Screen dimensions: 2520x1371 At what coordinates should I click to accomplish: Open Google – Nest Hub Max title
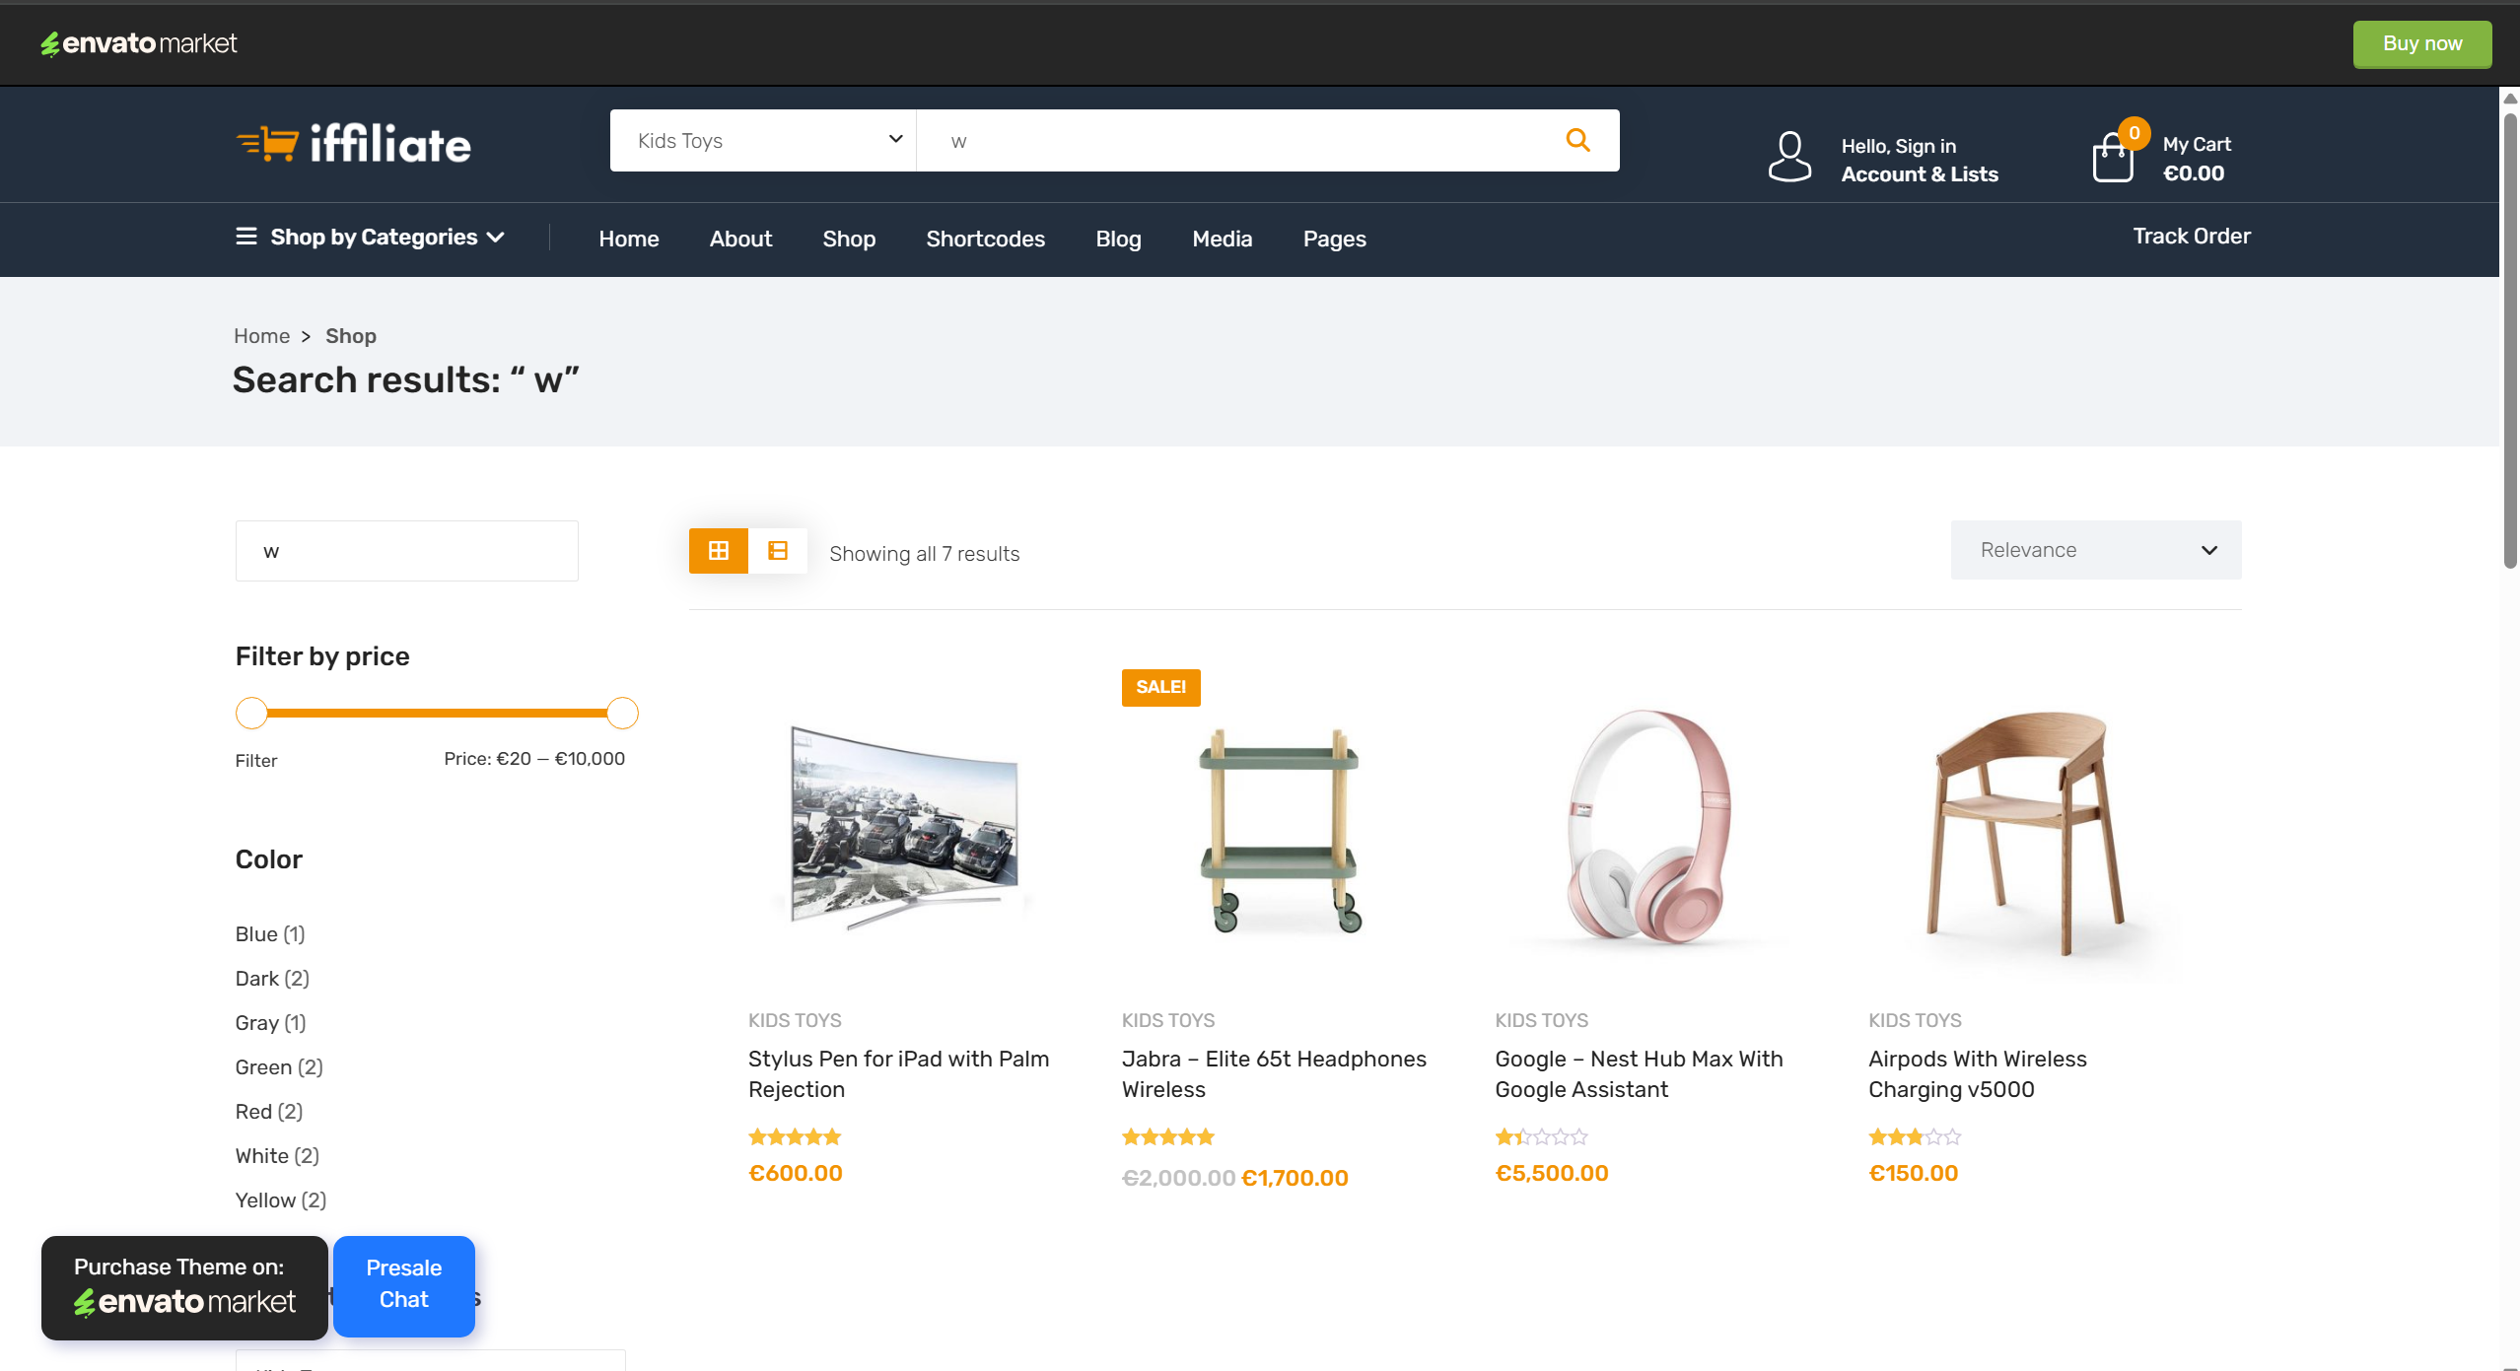pos(1639,1073)
